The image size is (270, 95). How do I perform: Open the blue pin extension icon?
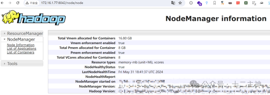(207, 3)
